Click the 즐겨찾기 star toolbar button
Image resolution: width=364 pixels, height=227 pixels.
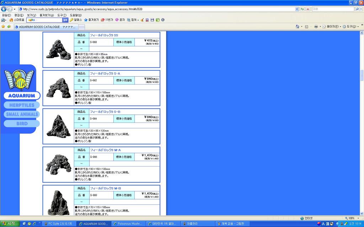91,20
